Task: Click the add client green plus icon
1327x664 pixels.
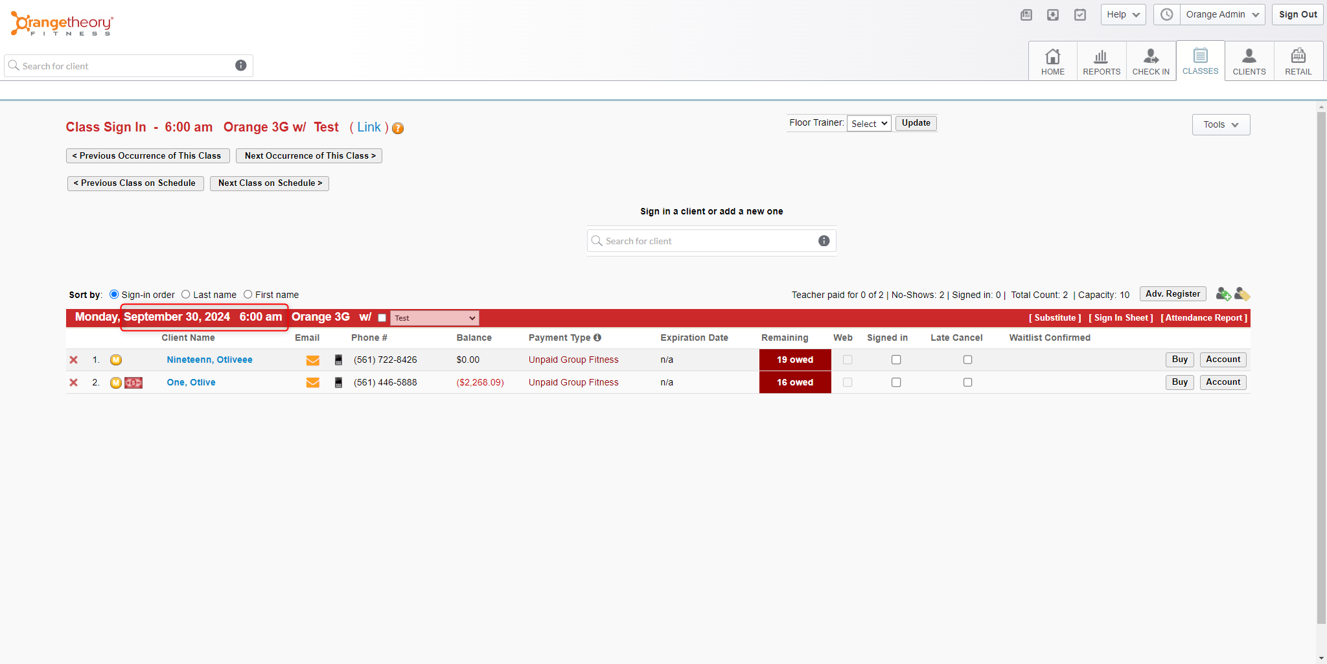Action: (1223, 294)
